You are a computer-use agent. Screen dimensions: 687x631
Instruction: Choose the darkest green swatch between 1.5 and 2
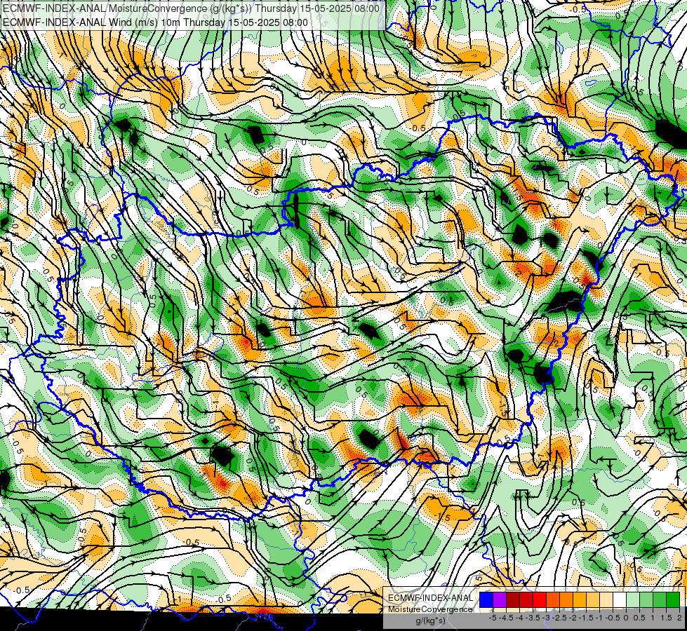673,599
